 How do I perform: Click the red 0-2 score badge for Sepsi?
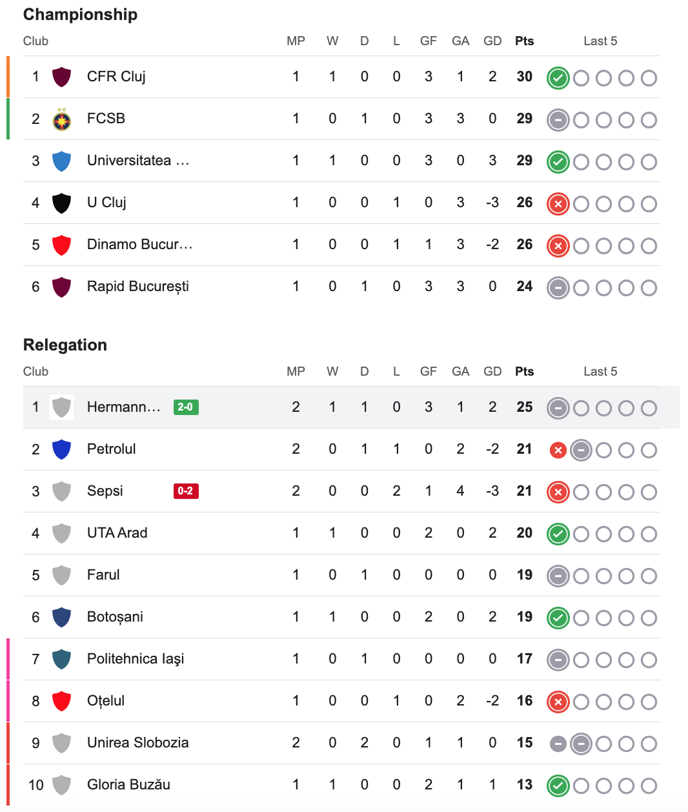186,491
